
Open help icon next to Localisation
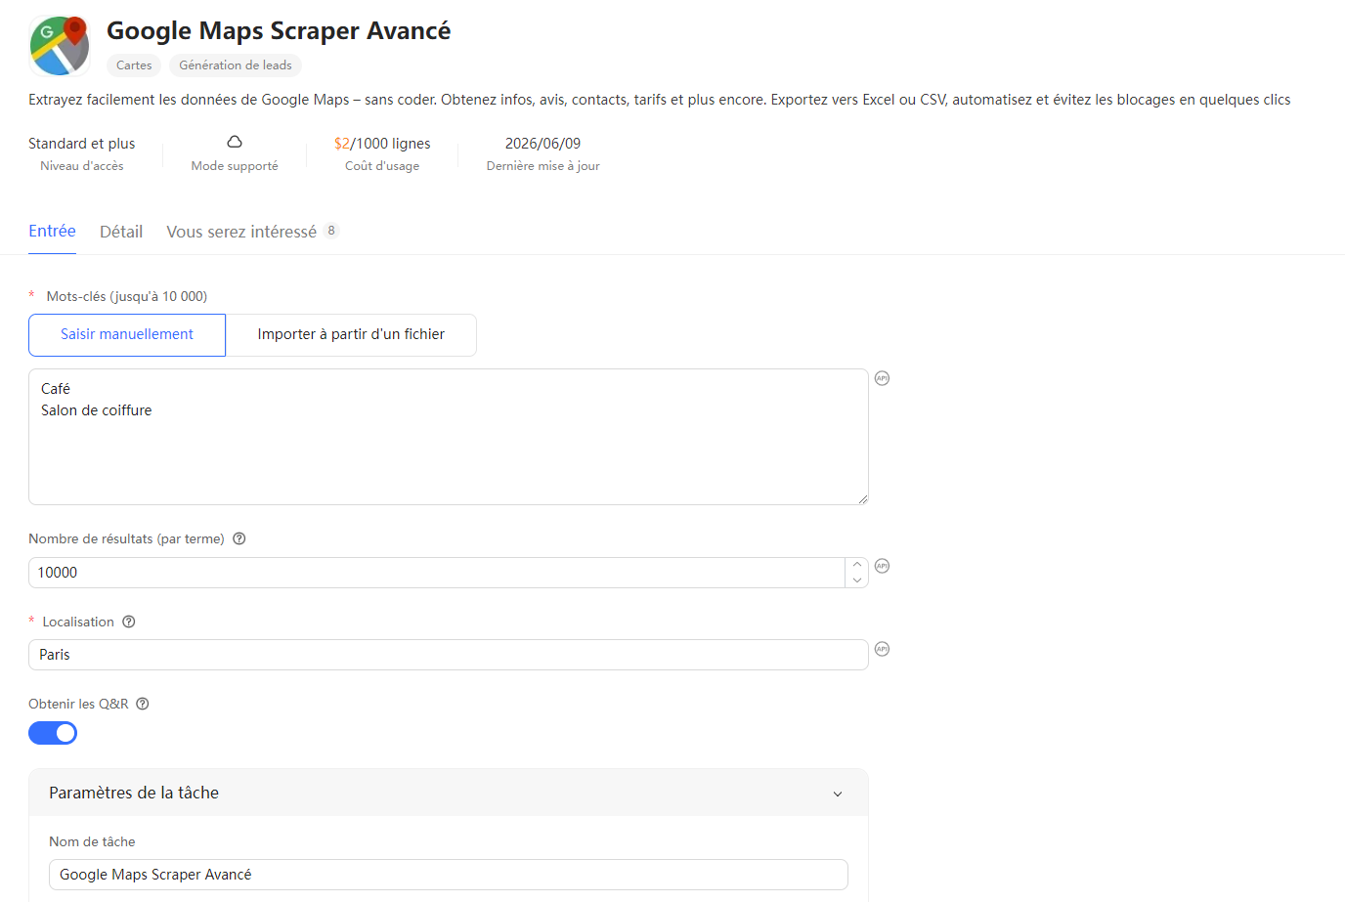(x=129, y=622)
